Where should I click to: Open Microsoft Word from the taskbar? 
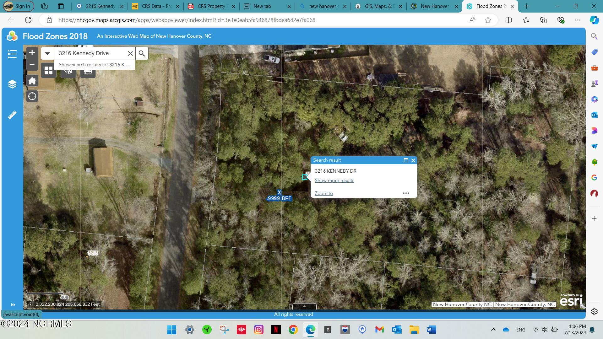point(431,330)
